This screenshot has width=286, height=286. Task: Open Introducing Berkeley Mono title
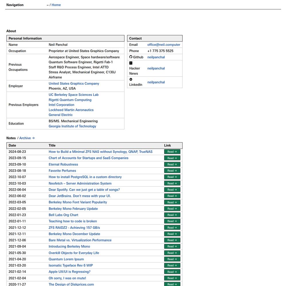pos(69,247)
